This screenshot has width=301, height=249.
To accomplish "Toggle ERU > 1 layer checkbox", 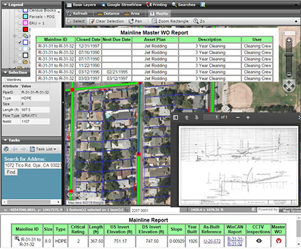I will 20,23.
